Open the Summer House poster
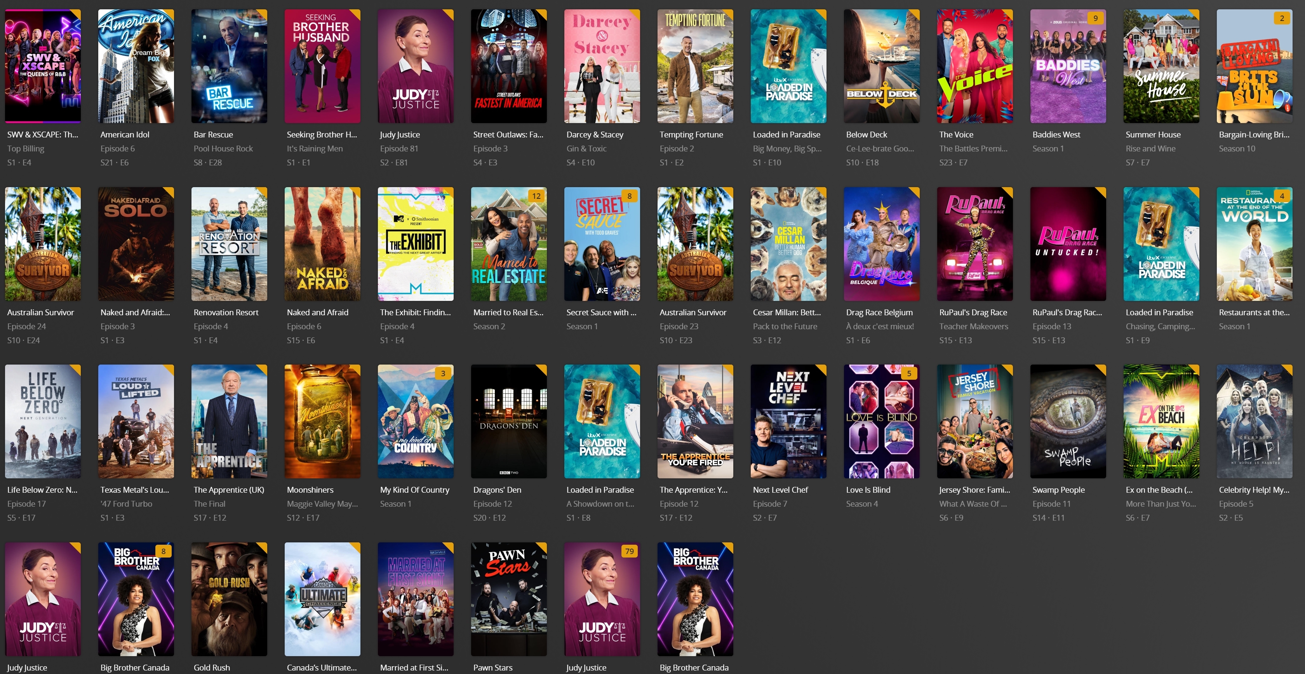This screenshot has height=674, width=1305. click(x=1162, y=66)
